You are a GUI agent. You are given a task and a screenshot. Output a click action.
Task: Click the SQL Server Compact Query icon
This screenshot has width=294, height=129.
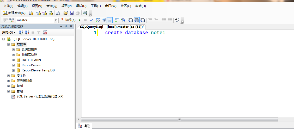click(58, 13)
